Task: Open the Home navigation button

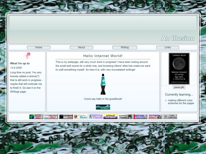Action: coord(39,48)
